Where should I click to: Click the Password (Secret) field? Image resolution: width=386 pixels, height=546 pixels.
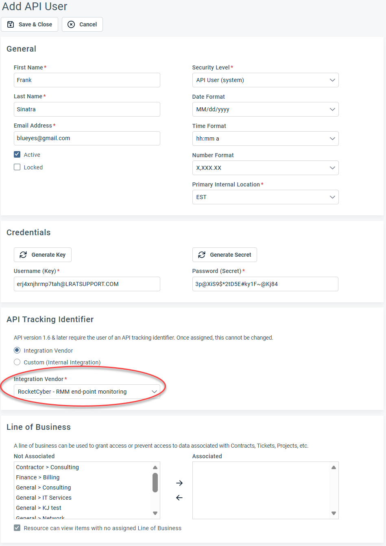tap(265, 284)
